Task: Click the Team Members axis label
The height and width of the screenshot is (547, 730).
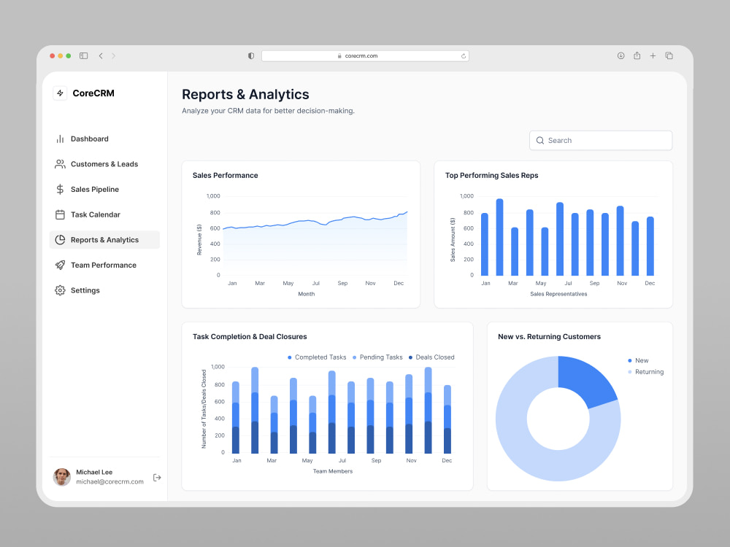Action: (x=333, y=471)
